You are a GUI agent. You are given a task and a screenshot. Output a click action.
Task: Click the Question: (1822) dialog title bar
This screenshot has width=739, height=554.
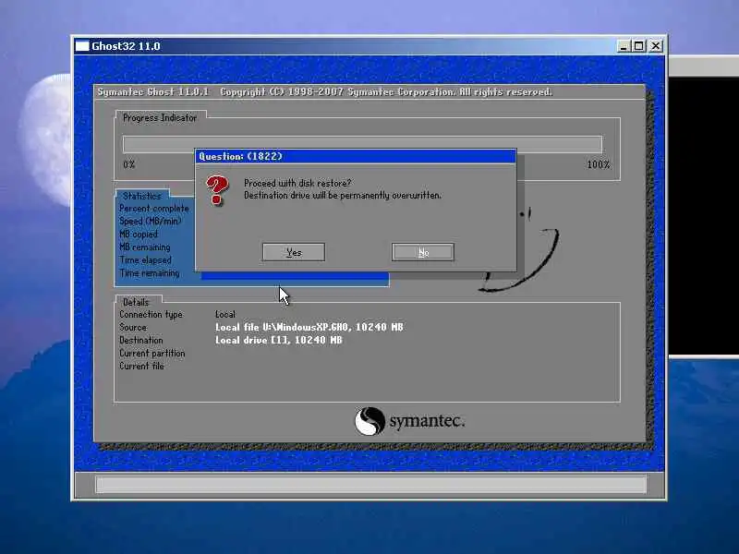tap(356, 156)
